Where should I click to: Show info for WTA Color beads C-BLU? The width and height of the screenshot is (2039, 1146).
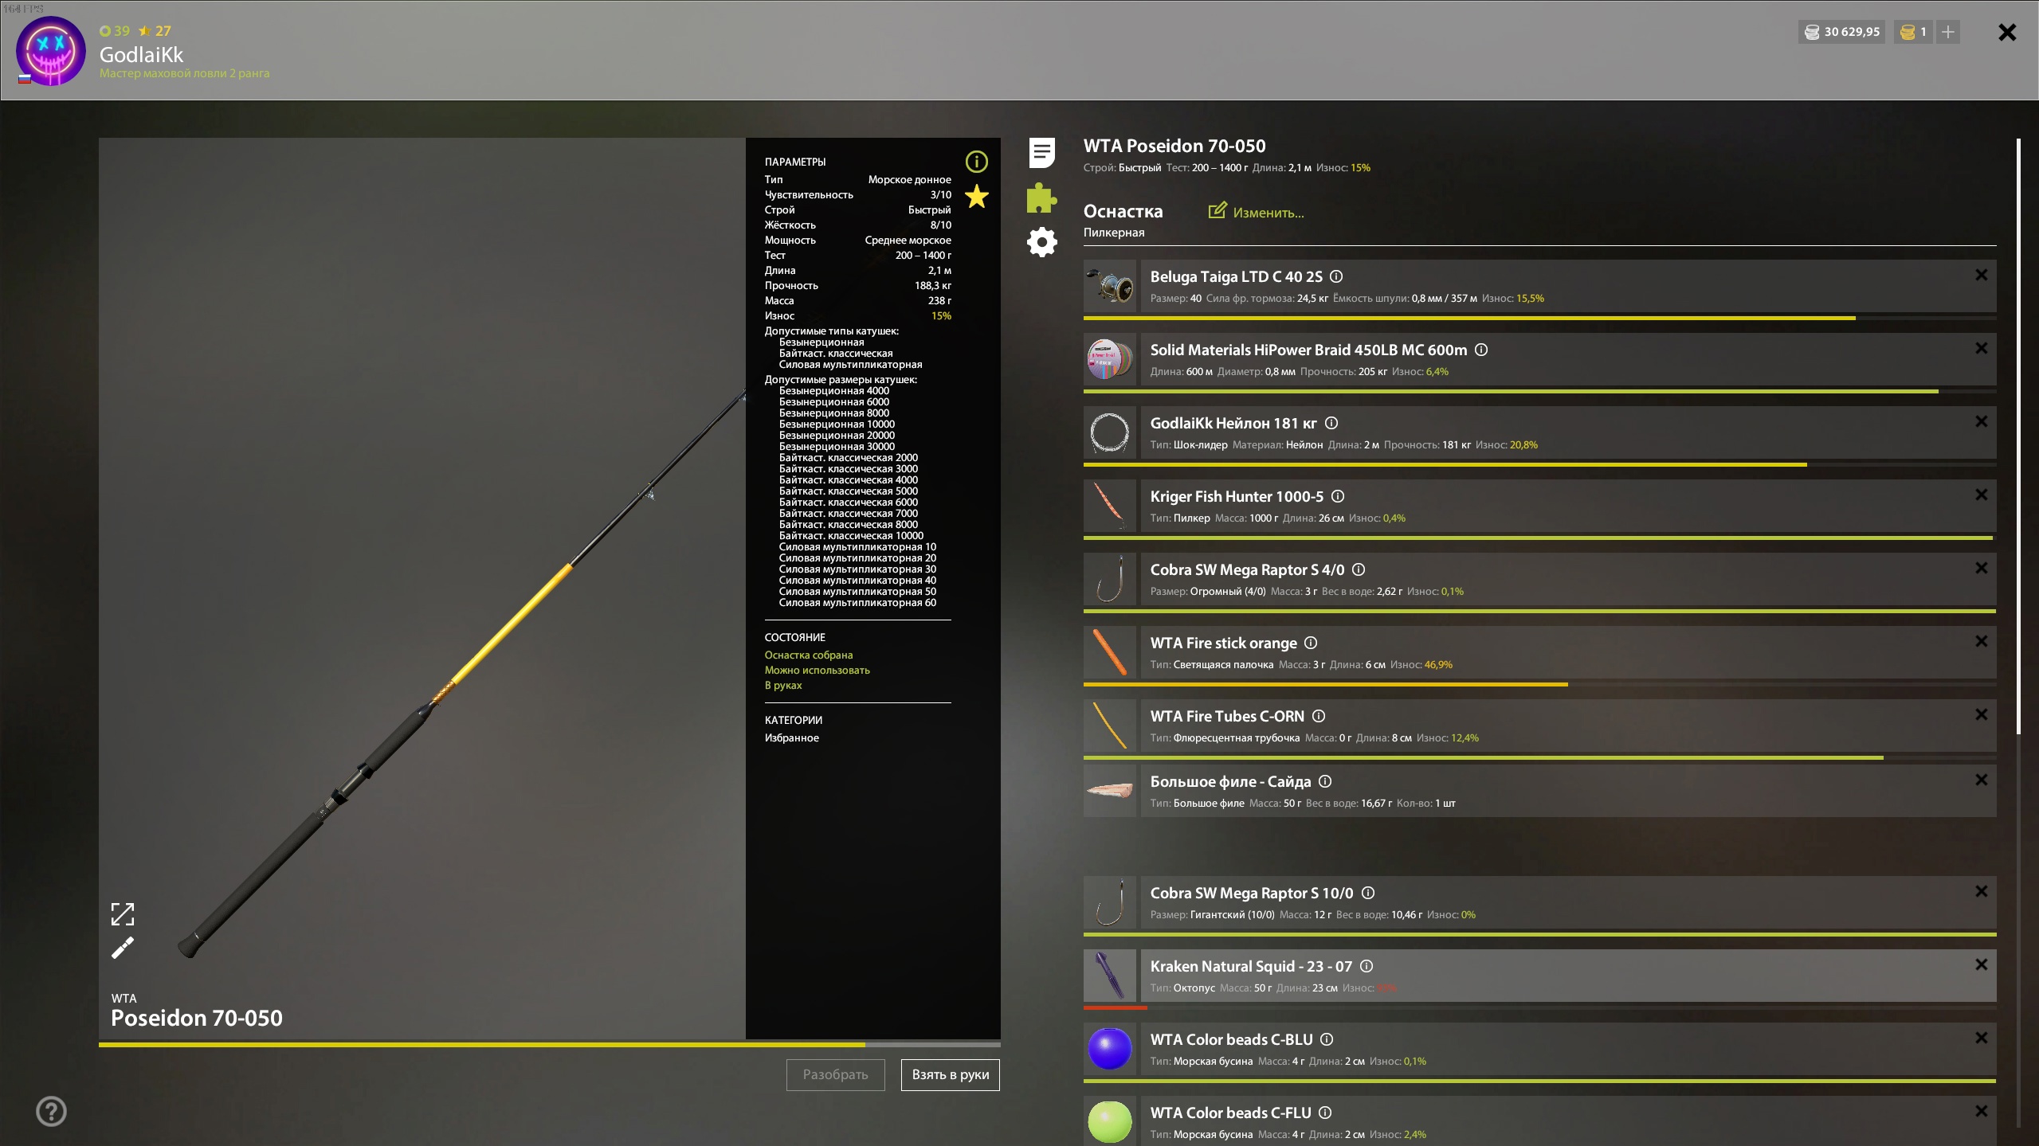[1327, 1039]
